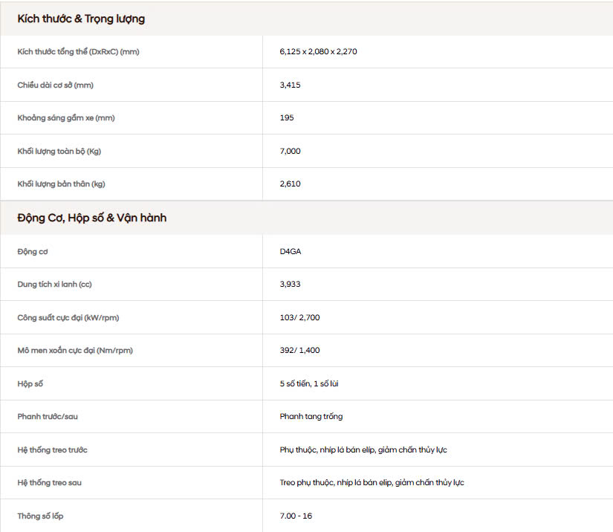Select the 'Chiều dài cơ sở (mm)' label
The image size is (613, 532).
click(55, 85)
